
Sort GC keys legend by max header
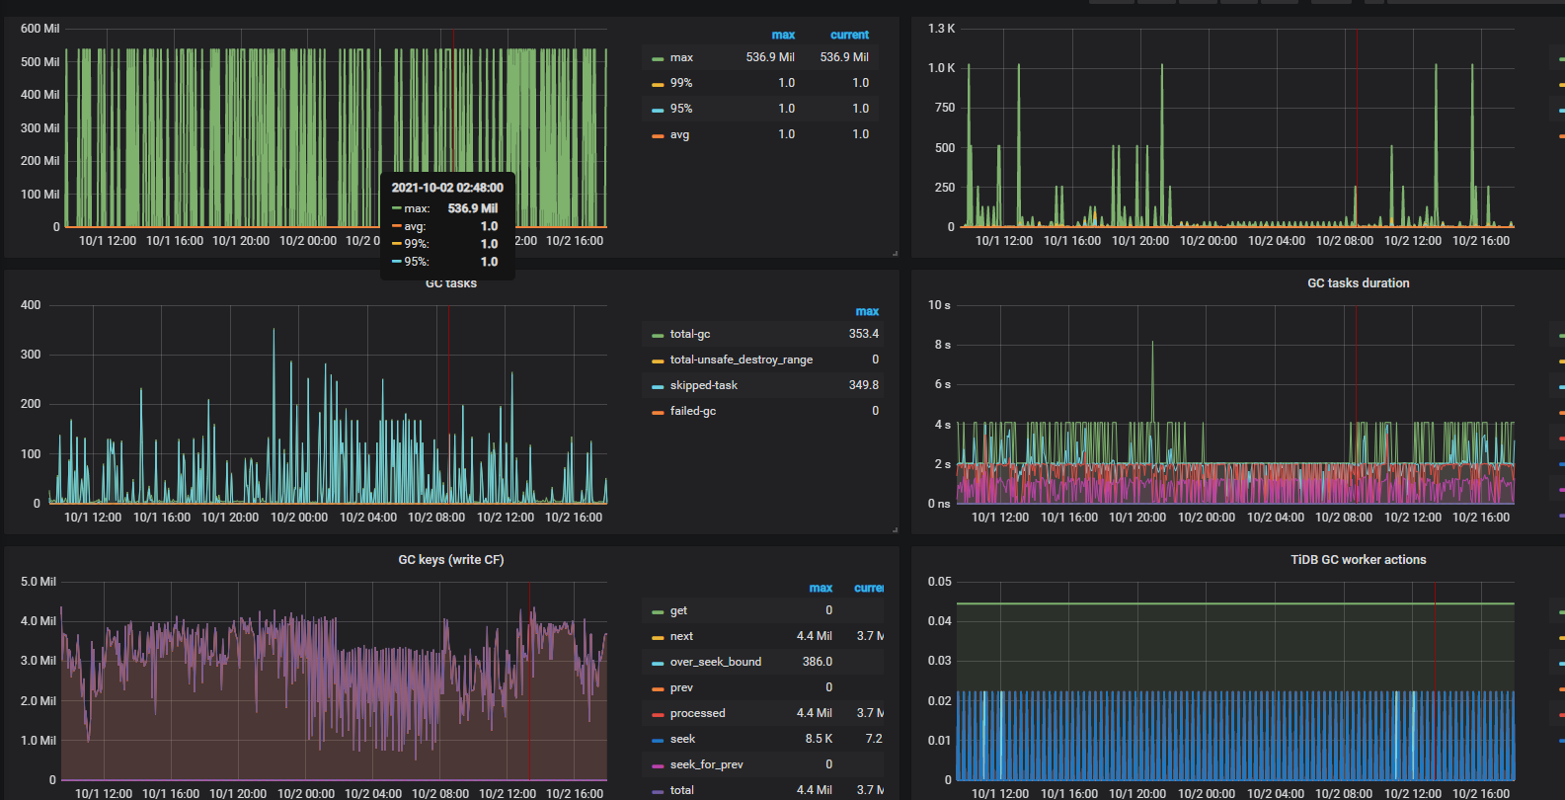[x=821, y=588]
